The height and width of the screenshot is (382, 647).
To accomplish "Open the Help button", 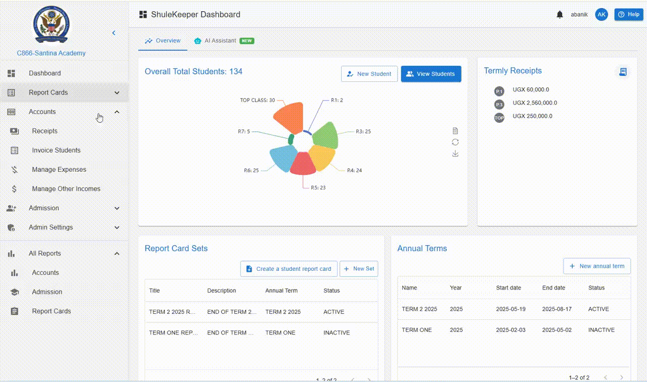I will pos(628,14).
